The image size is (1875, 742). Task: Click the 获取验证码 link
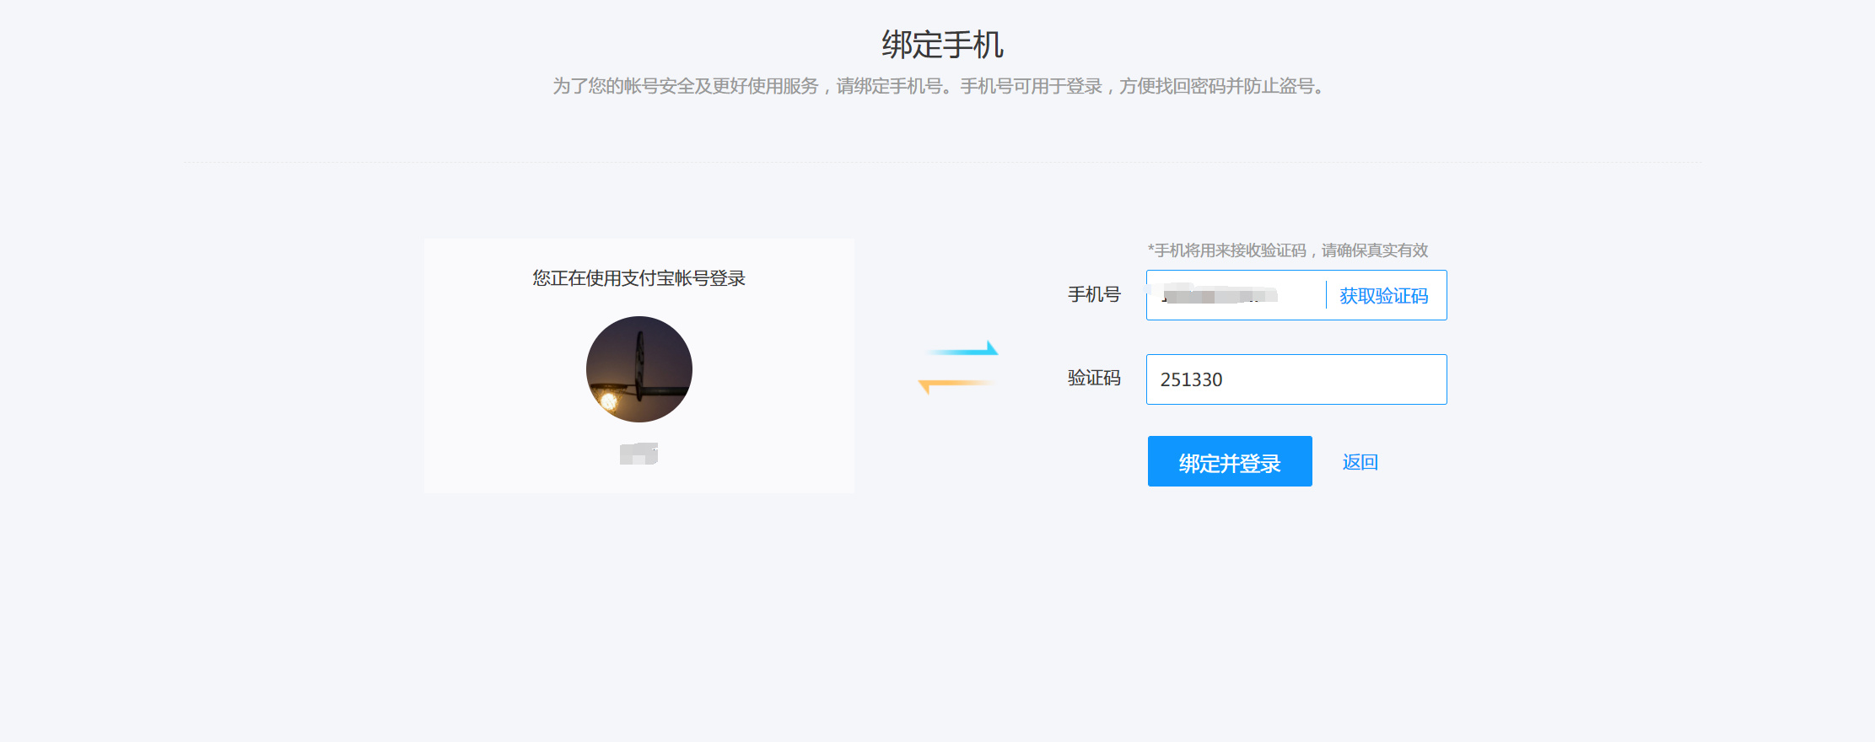click(x=1383, y=296)
